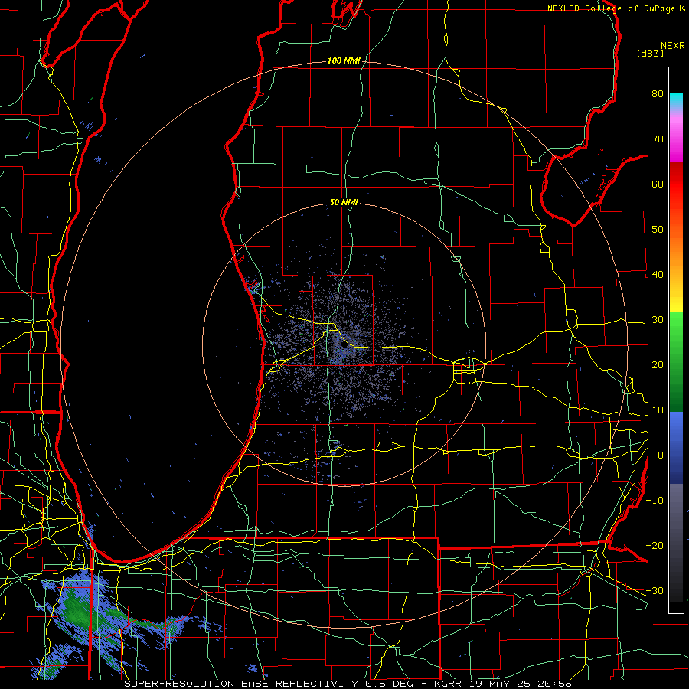Click the NEXLAB-College of DuPage credit text
The height and width of the screenshot is (689, 689).
click(x=611, y=8)
